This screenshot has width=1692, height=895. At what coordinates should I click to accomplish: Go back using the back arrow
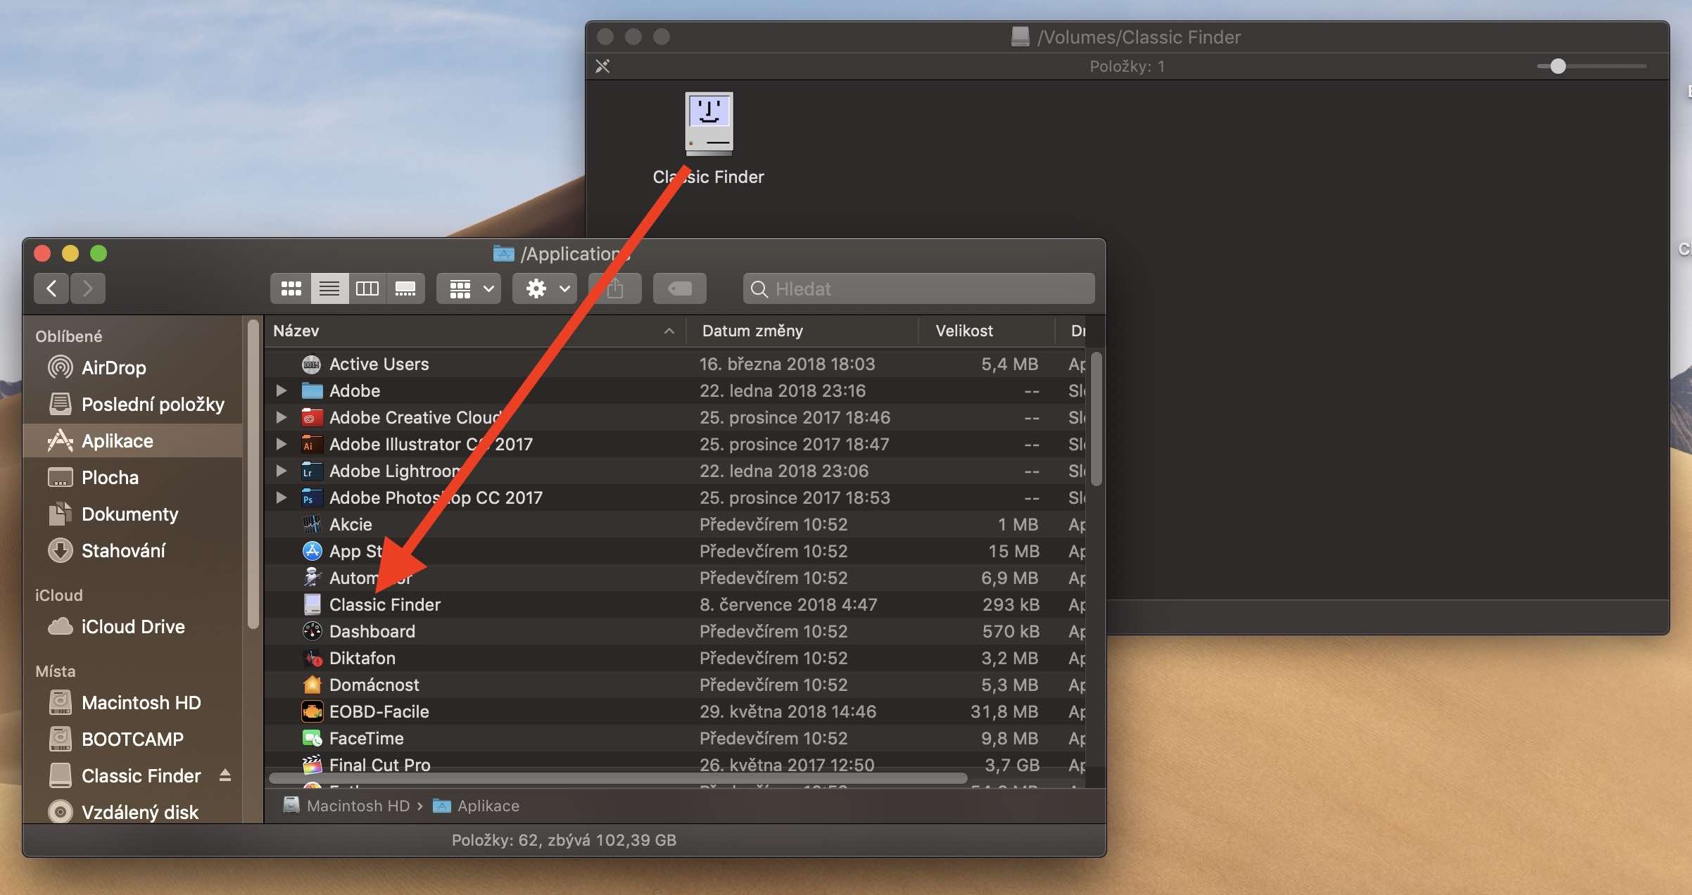coord(51,288)
